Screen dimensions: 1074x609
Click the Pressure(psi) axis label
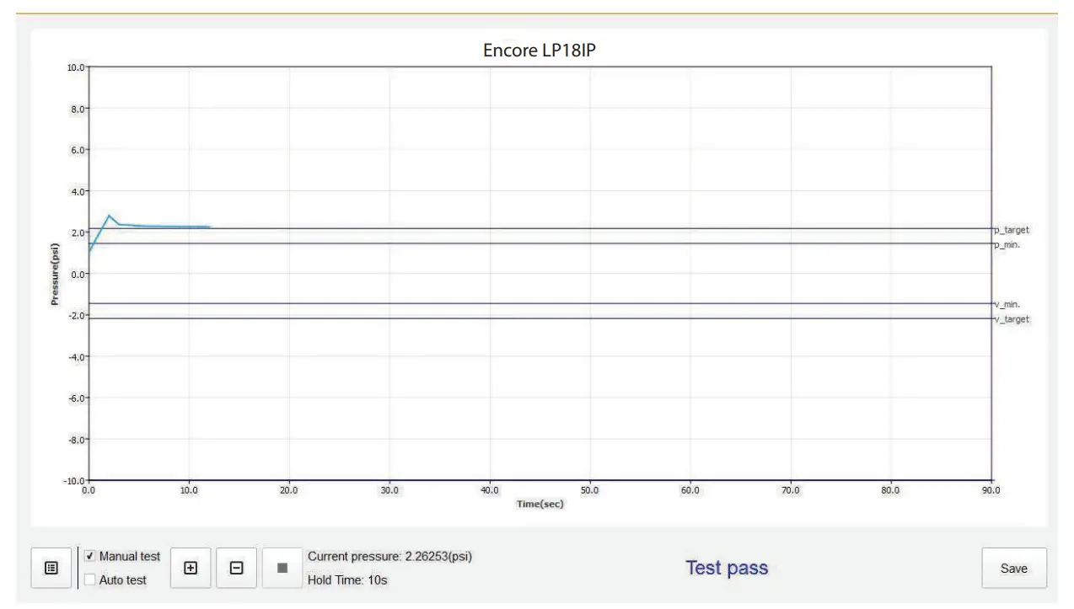point(55,274)
